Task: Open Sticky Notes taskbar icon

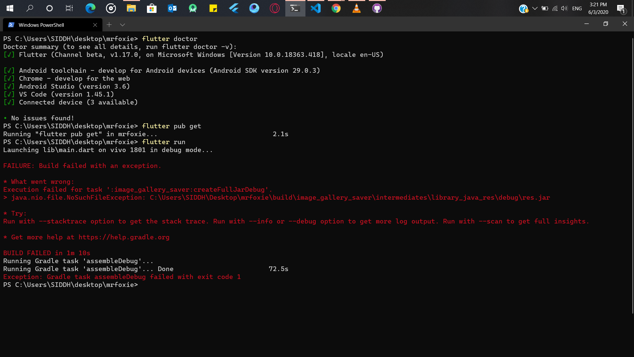Action: [213, 8]
